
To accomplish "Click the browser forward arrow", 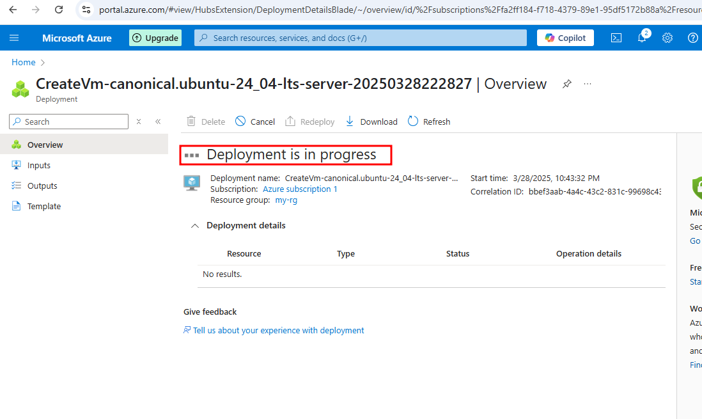I will (36, 10).
